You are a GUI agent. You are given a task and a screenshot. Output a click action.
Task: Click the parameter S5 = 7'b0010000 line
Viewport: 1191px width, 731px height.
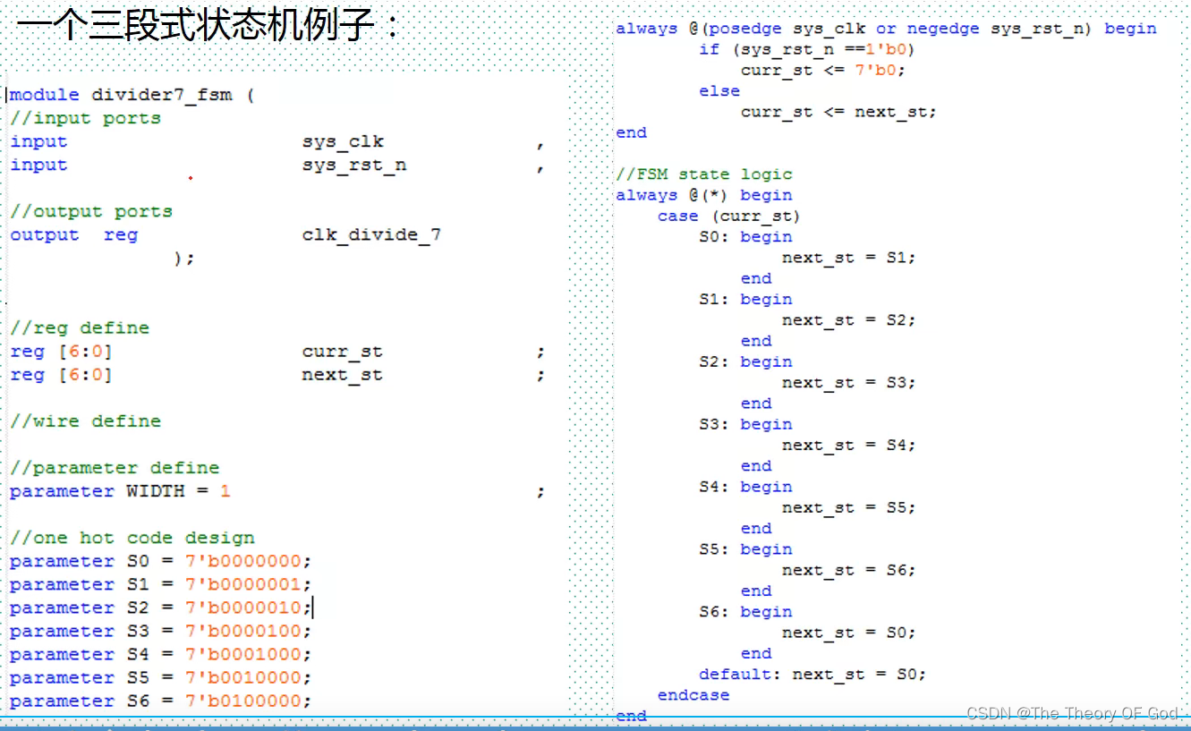161,676
